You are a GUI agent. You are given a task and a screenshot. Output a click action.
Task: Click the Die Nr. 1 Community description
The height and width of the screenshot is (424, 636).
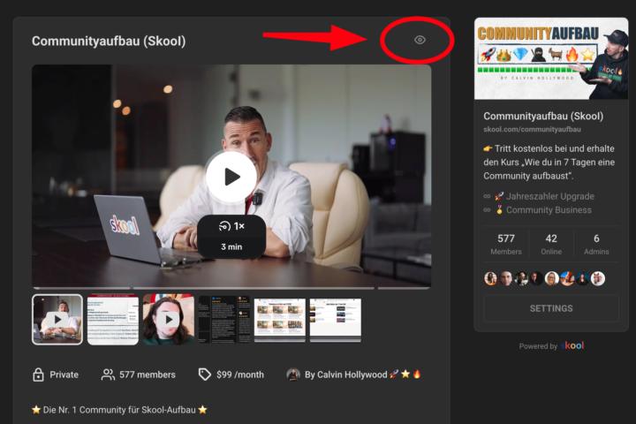point(119,410)
